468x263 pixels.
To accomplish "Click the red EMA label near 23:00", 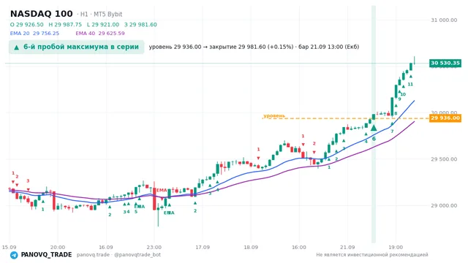I will pyautogui.click(x=162, y=190).
